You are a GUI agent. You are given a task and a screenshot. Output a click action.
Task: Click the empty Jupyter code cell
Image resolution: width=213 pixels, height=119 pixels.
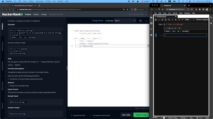click(185, 35)
